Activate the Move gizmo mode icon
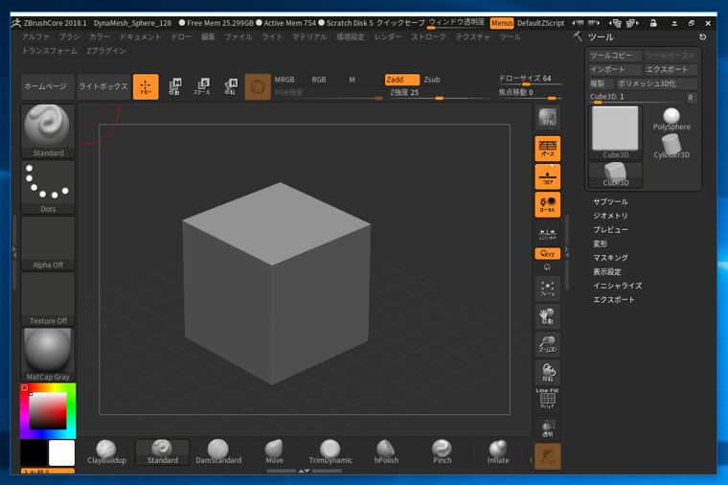 (x=174, y=87)
